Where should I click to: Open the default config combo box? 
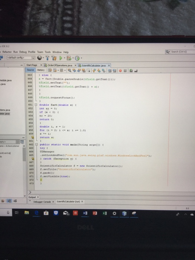21,58
